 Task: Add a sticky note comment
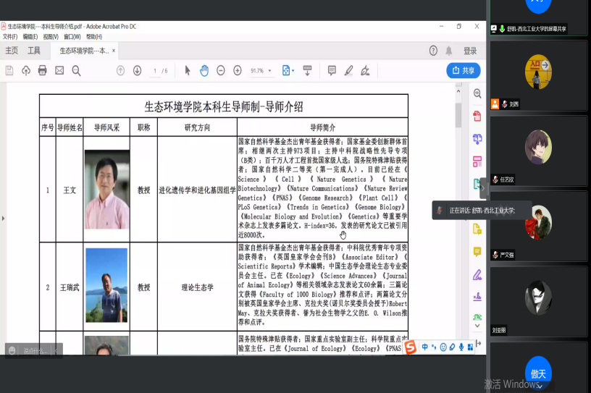(x=332, y=70)
